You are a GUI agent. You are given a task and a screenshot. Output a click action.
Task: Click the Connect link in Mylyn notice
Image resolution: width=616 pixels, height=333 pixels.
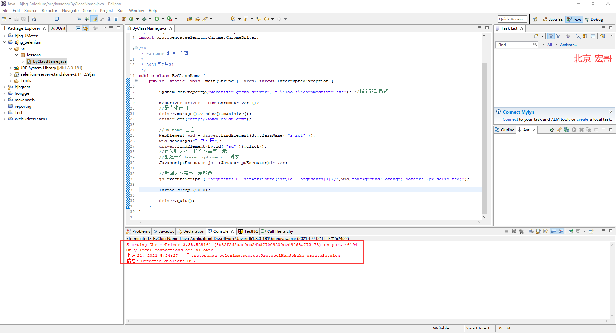510,119
